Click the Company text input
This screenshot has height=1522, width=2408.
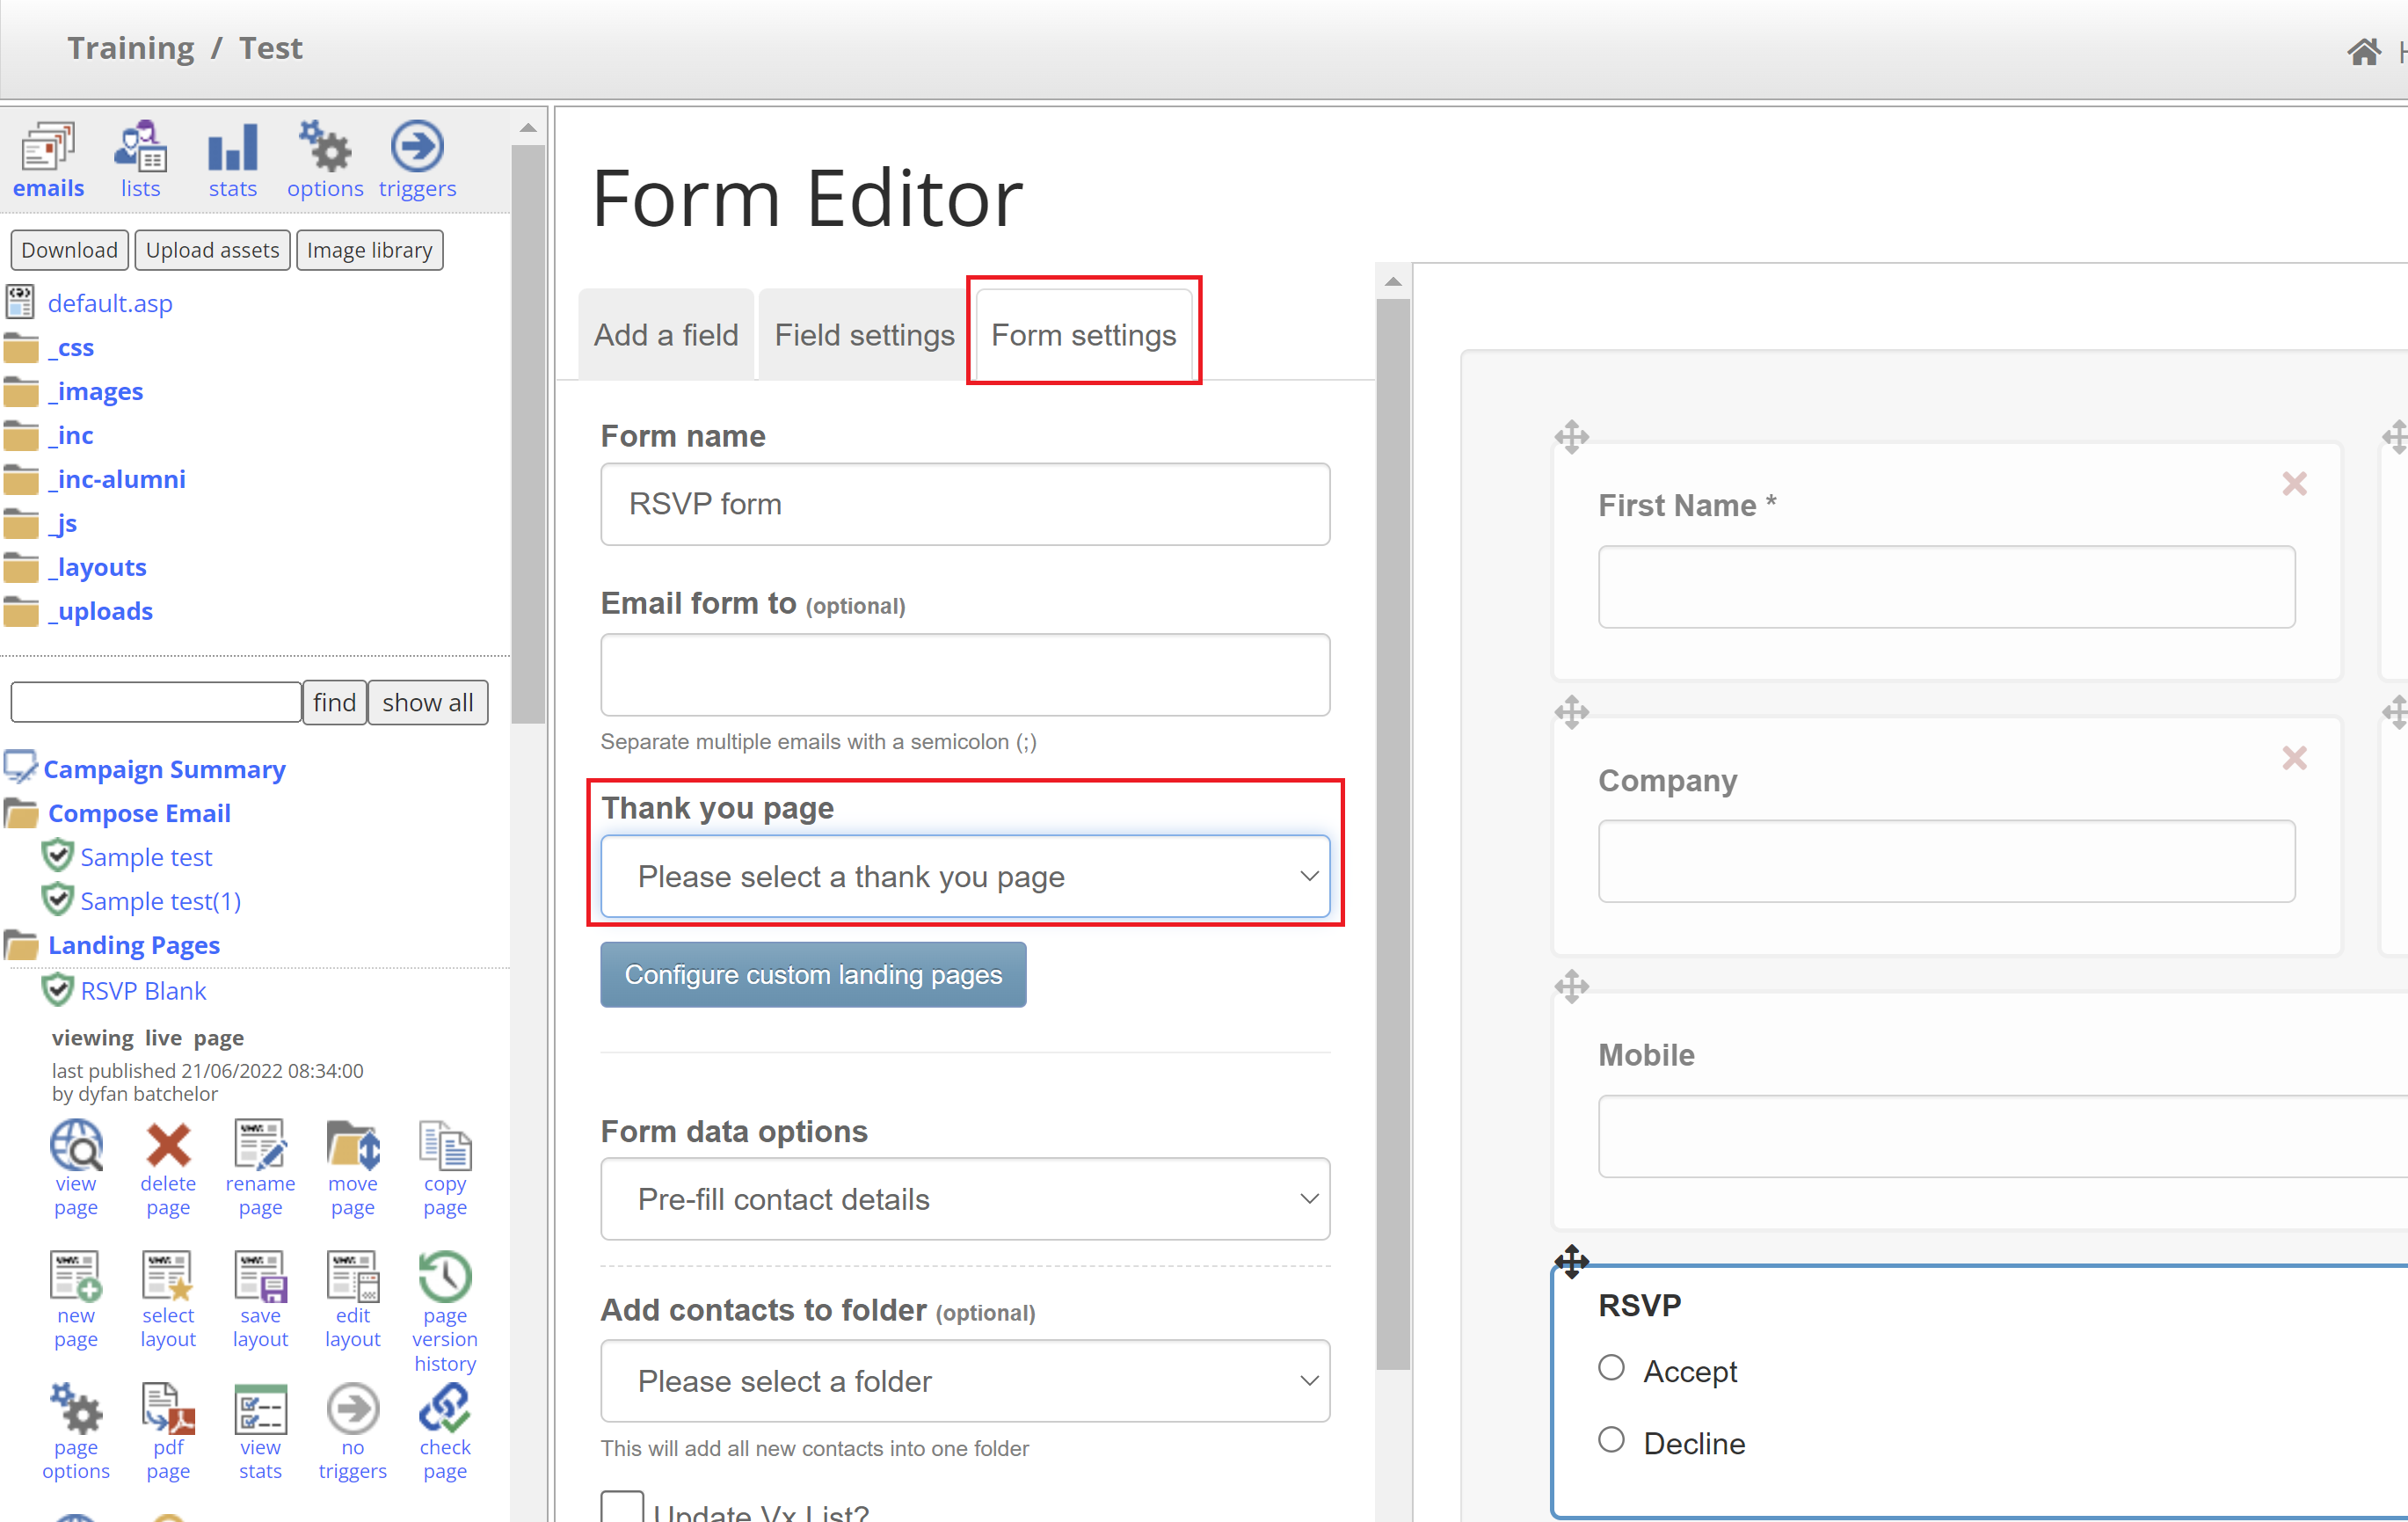coord(1946,861)
